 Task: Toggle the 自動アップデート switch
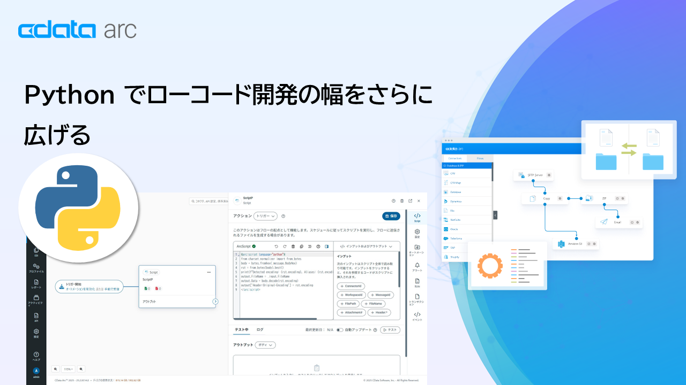pos(340,330)
